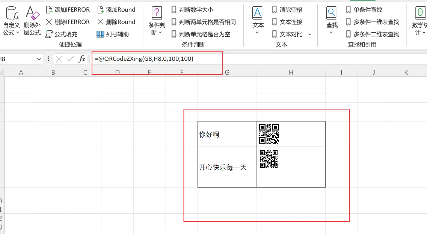Click cell containing 你好啊

227,134
